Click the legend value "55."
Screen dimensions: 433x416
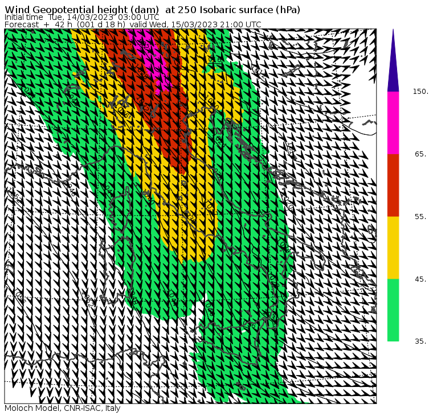[x=420, y=217]
